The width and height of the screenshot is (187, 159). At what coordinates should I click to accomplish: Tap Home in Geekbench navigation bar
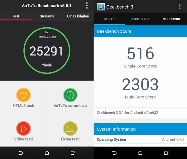[x=140, y=153]
